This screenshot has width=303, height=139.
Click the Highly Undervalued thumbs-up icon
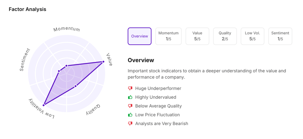[130, 97]
